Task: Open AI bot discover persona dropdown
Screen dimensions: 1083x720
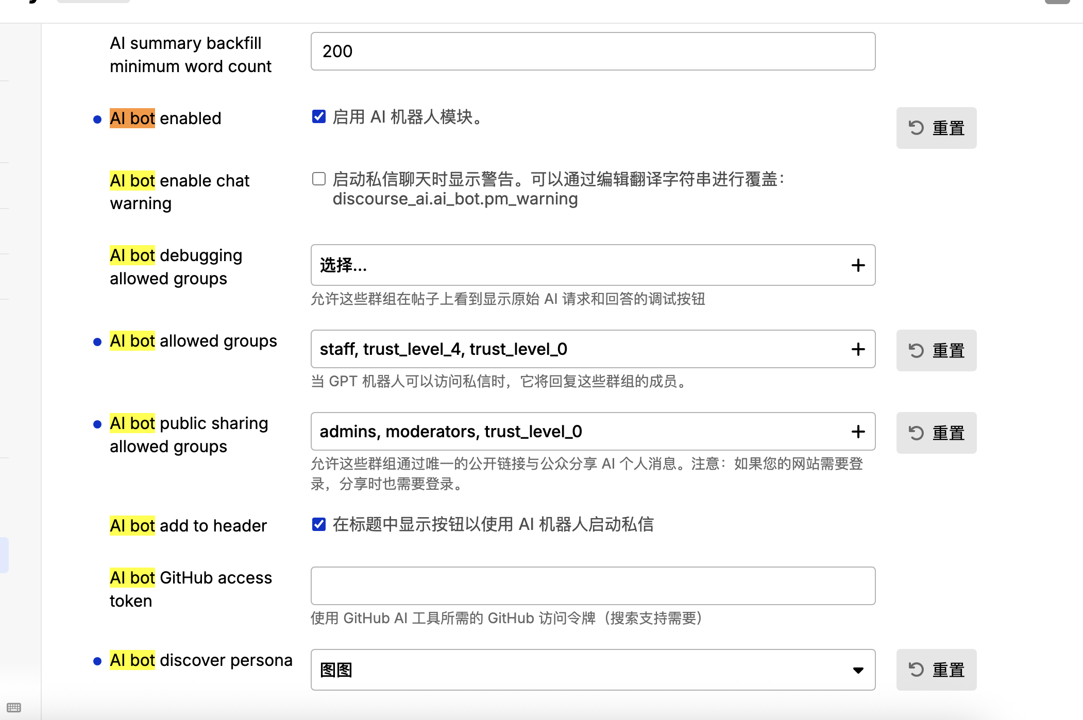Action: pyautogui.click(x=593, y=670)
